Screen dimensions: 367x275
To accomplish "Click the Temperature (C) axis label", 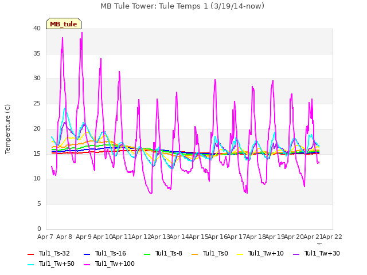I will 7,129.
